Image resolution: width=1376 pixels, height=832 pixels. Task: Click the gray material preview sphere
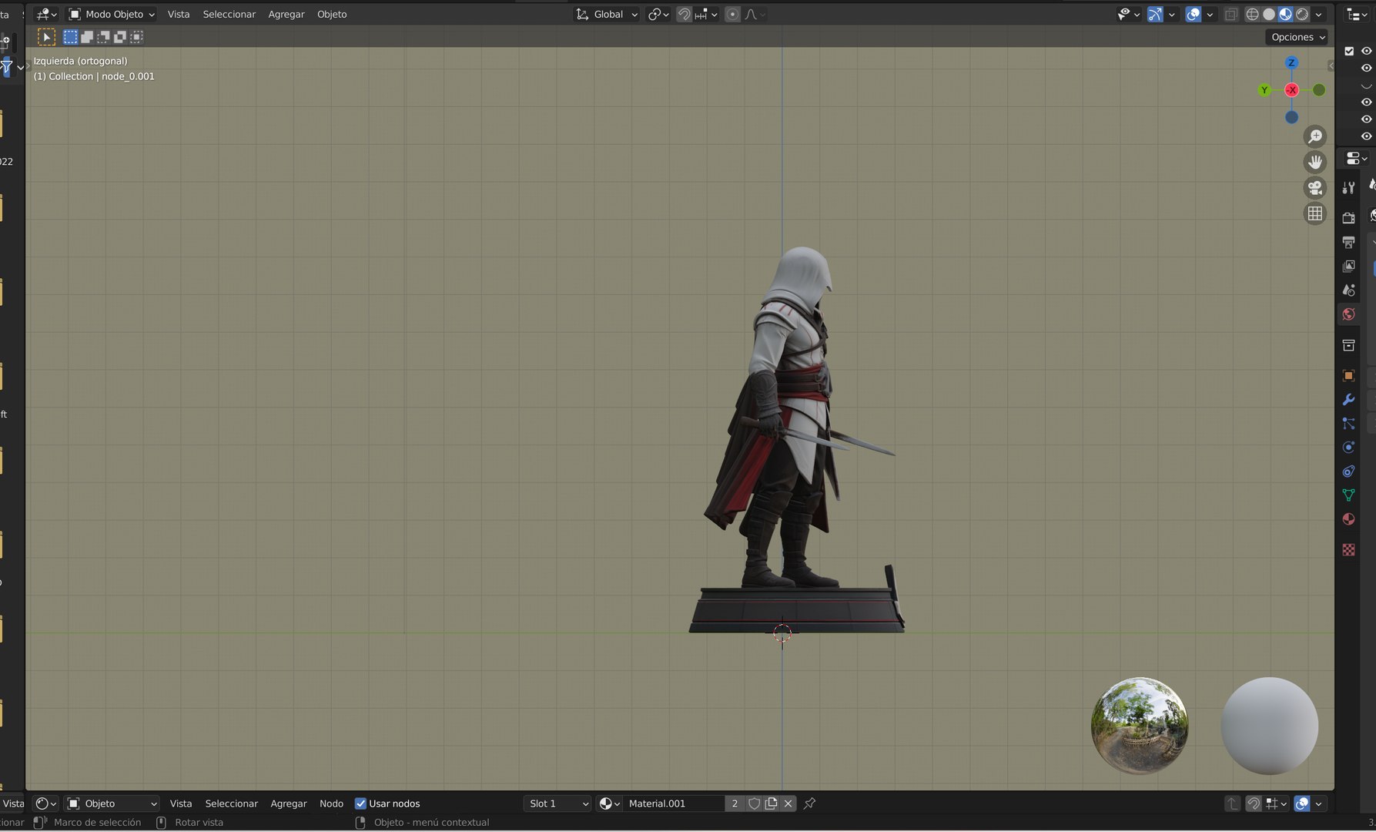pyautogui.click(x=1269, y=726)
